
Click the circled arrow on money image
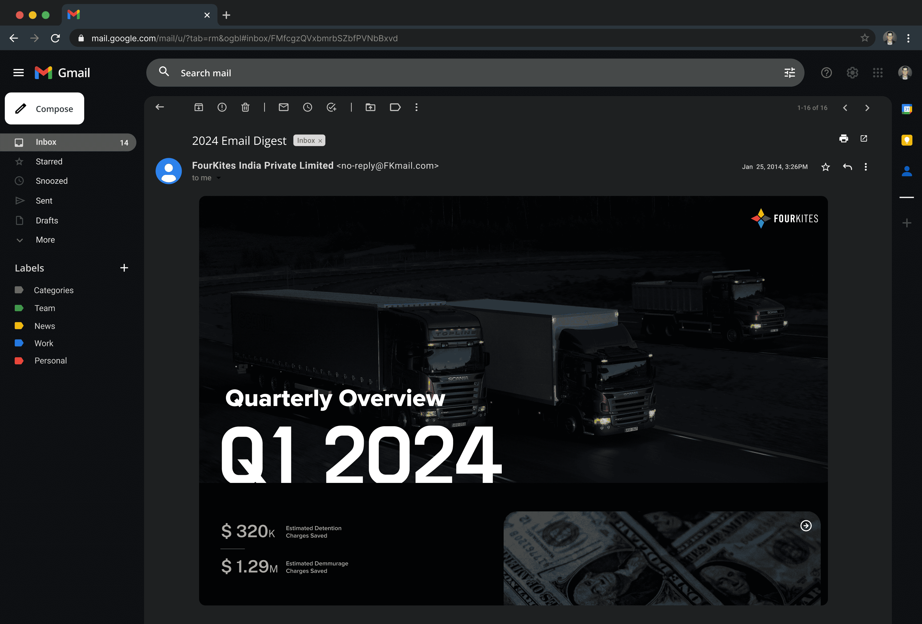[806, 526]
